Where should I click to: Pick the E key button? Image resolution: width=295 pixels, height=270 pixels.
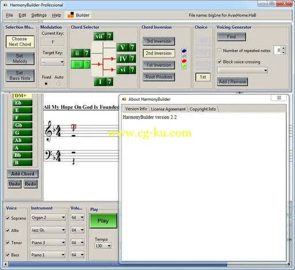click(22, 111)
